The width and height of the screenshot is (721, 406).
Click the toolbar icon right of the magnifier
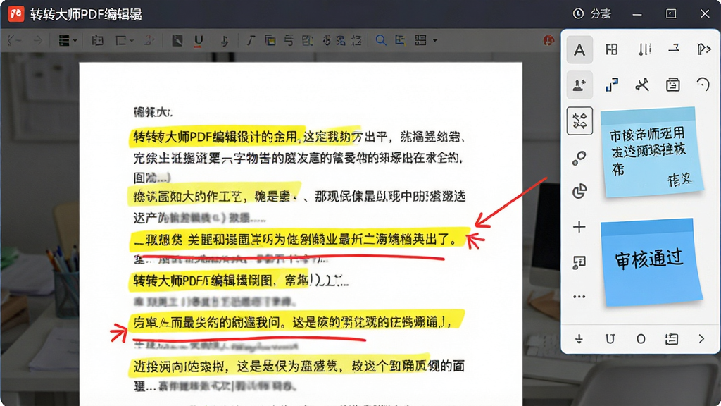click(x=400, y=40)
